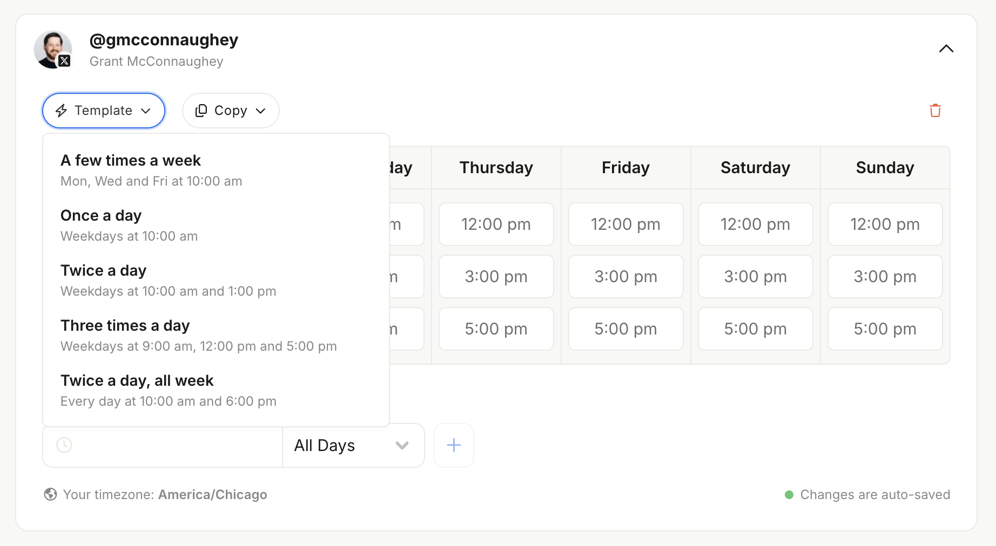This screenshot has height=546, width=996.
Task: Select the 'A few times a week' template
Action: point(216,170)
